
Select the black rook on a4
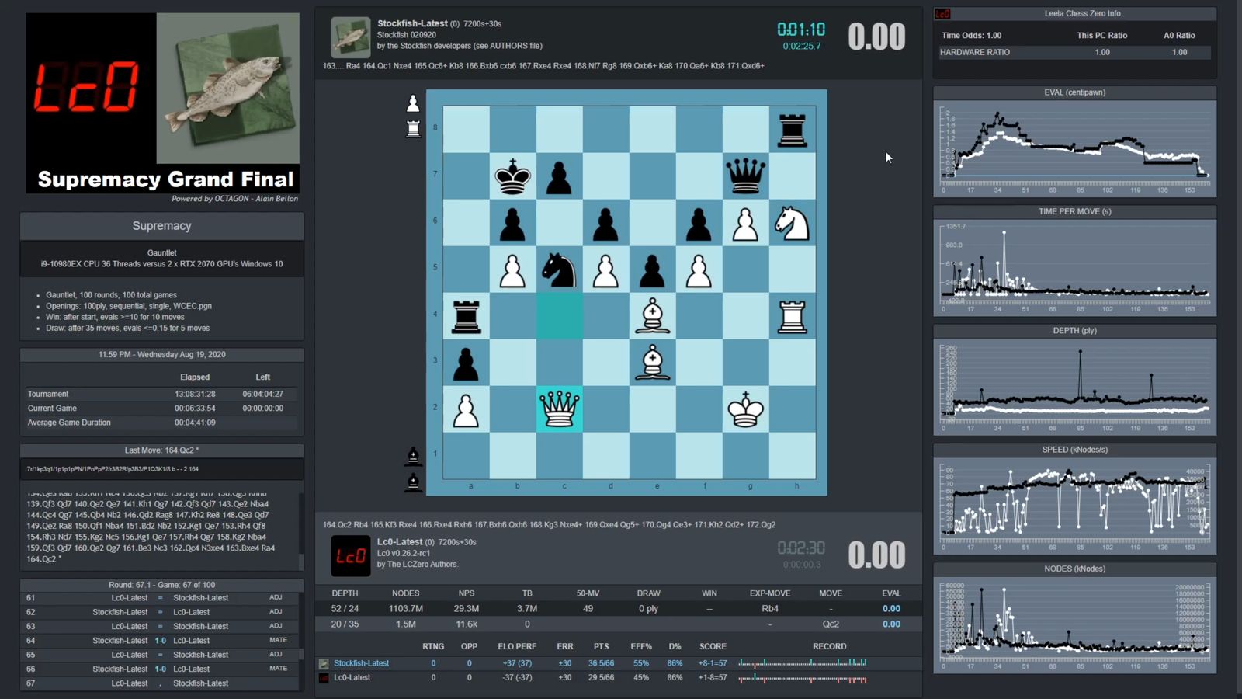[x=466, y=316]
